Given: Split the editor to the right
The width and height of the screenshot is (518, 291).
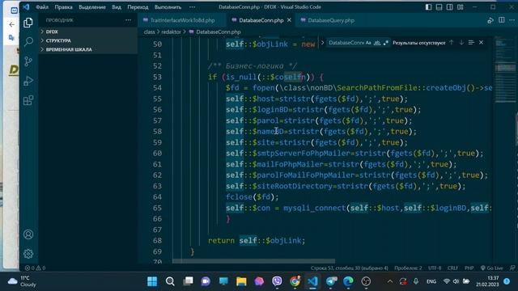Looking at the screenshot, I should (x=502, y=20).
